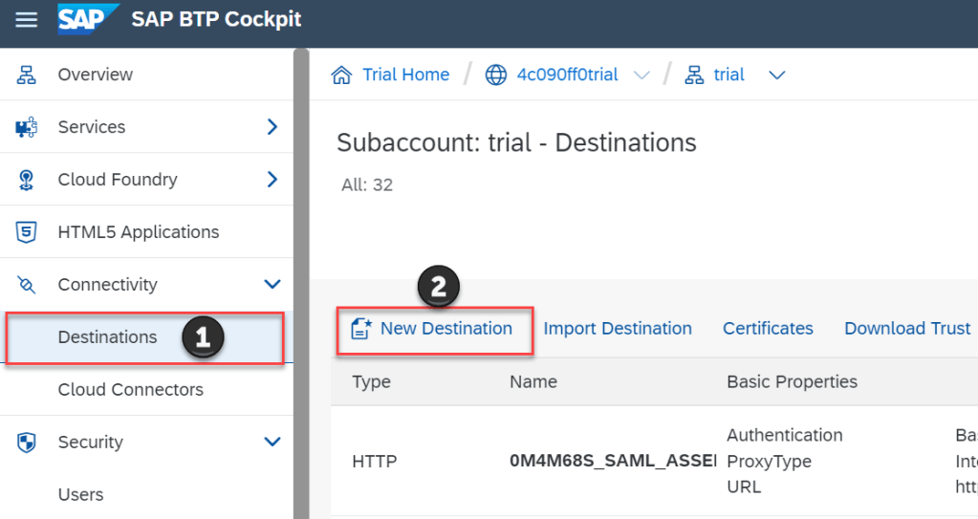
Task: Open the 4c090ff0trial breadcrumb dropdown
Action: pyautogui.click(x=641, y=76)
